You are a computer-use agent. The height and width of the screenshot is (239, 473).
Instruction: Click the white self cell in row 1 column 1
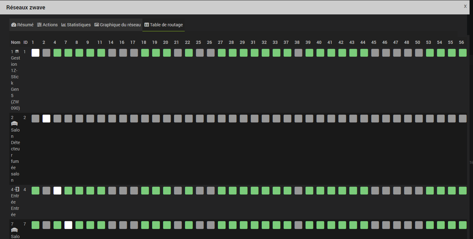click(35, 53)
